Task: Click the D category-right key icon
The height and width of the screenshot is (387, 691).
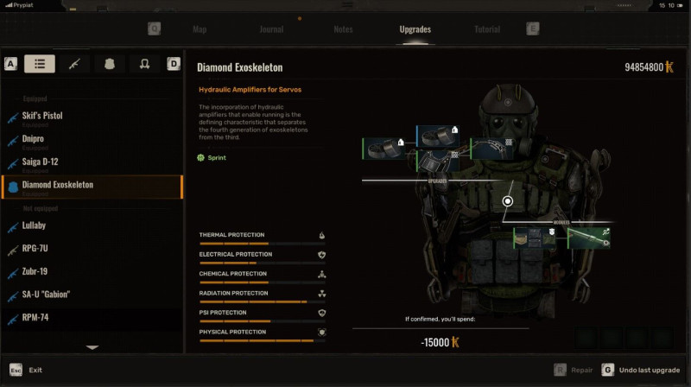Action: (x=174, y=64)
